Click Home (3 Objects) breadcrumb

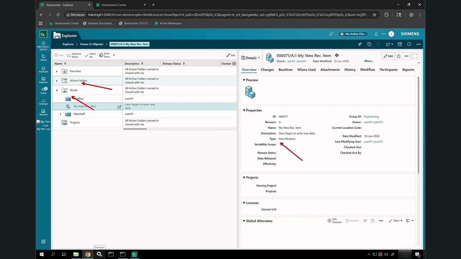pyautogui.click(x=91, y=44)
